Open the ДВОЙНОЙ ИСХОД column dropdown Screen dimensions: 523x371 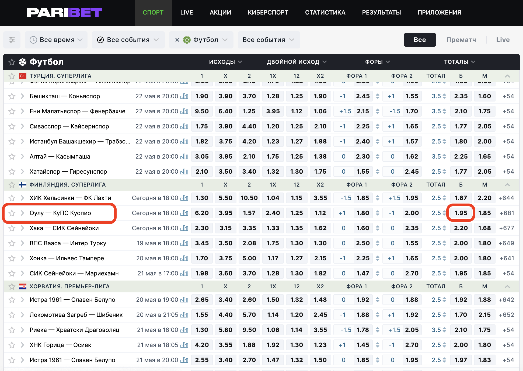297,62
